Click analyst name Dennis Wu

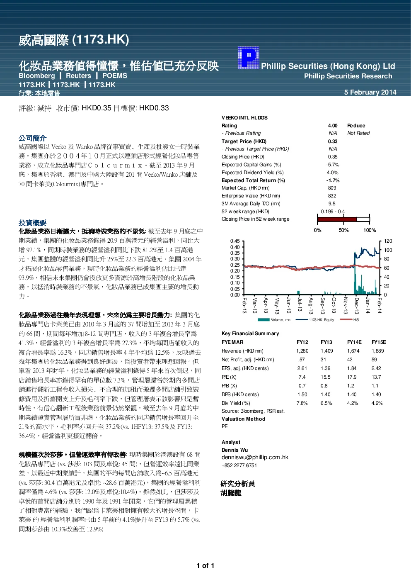(235, 450)
